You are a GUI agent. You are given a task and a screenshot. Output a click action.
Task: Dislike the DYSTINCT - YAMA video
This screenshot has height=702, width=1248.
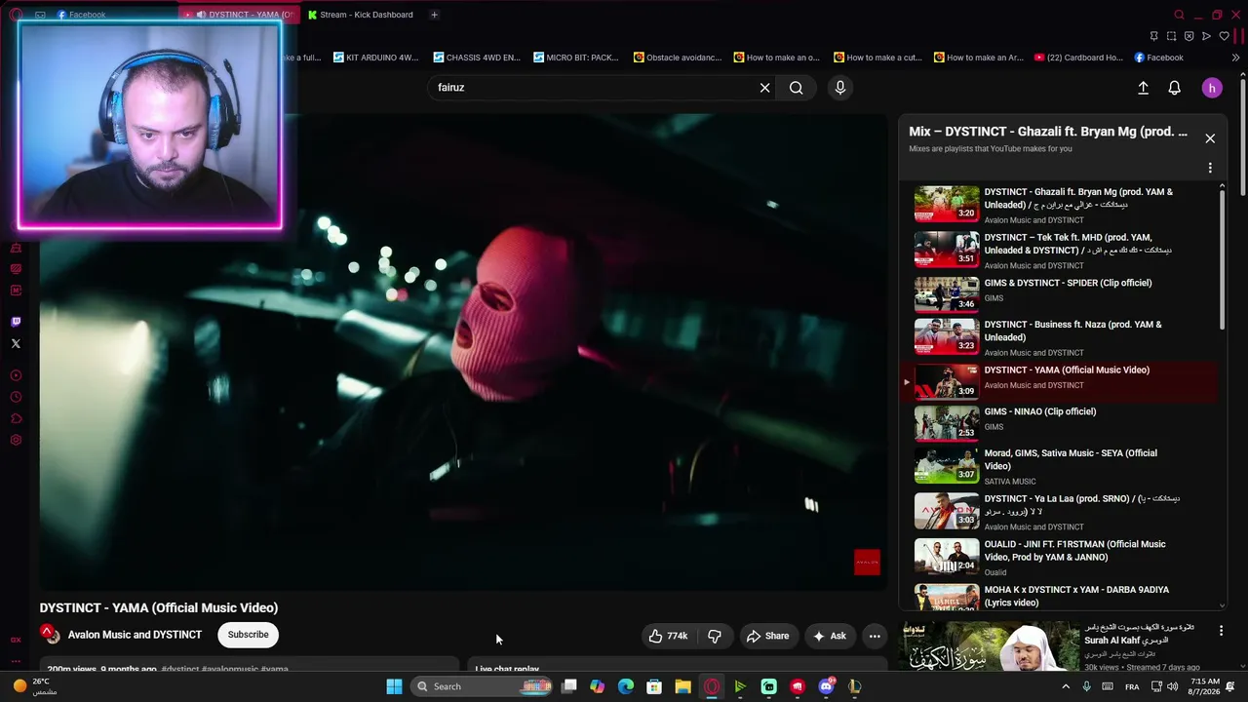[x=715, y=636]
